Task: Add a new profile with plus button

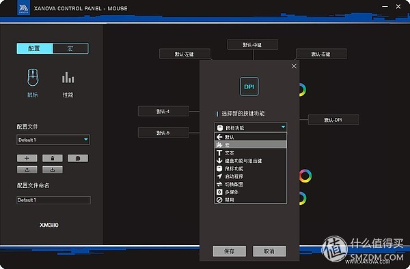Action: pyautogui.click(x=27, y=158)
